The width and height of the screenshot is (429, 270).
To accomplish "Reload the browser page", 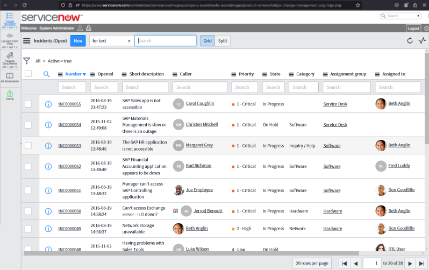I will click(24, 5).
